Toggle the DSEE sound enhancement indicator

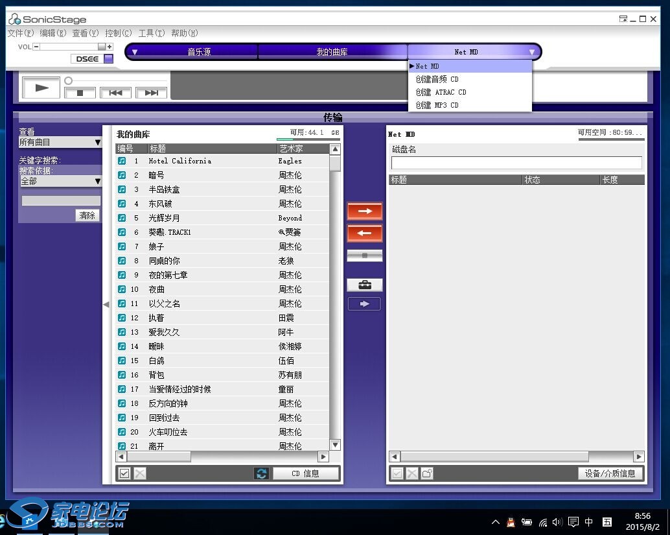click(109, 58)
